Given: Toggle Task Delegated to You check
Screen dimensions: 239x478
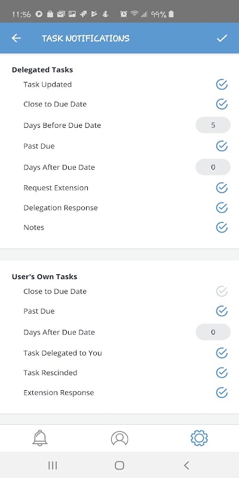Looking at the screenshot, I should coord(222,353).
